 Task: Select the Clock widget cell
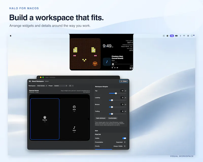coord(74,109)
